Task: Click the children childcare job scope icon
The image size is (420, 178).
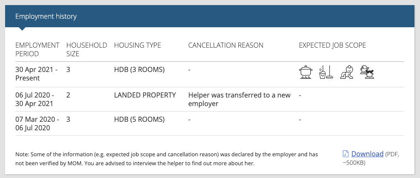Action: coord(367,72)
